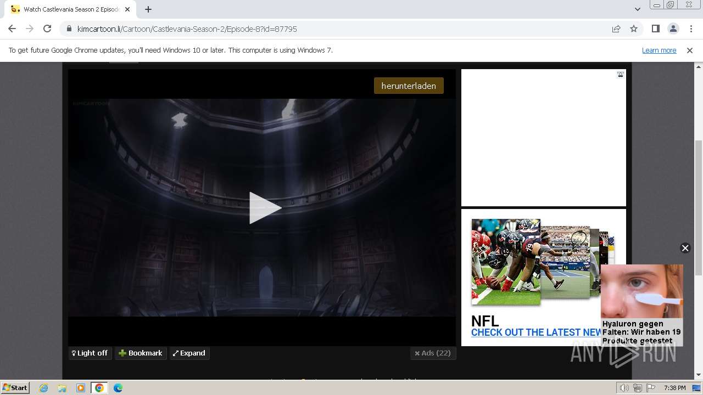Open File Explorer from the taskbar
The image size is (703, 395).
pos(62,388)
